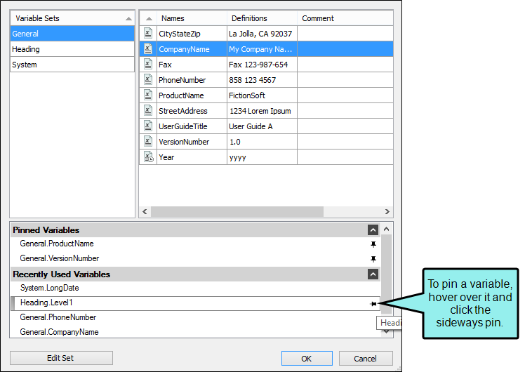Select the ProductName name cell
Image resolution: width=525 pixels, height=372 pixels.
(192, 95)
